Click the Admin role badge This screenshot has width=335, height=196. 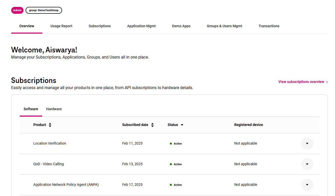coord(17,10)
